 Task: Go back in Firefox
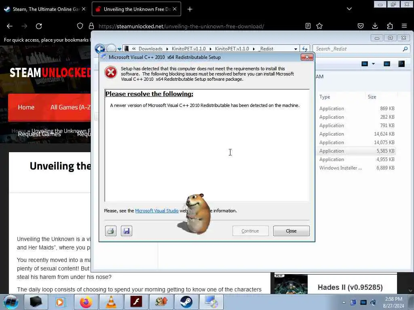[10, 26]
